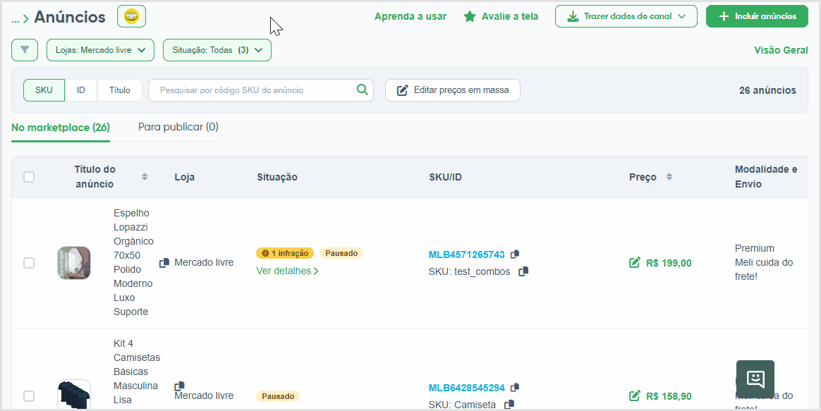Click the funnel filter icon

click(25, 50)
